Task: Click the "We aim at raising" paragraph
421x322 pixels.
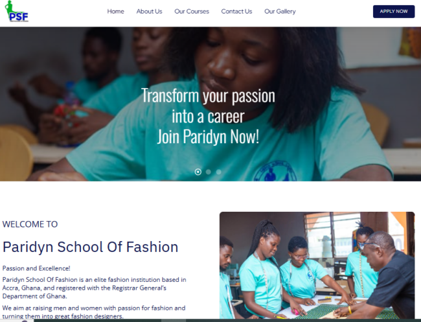Action: click(94, 312)
